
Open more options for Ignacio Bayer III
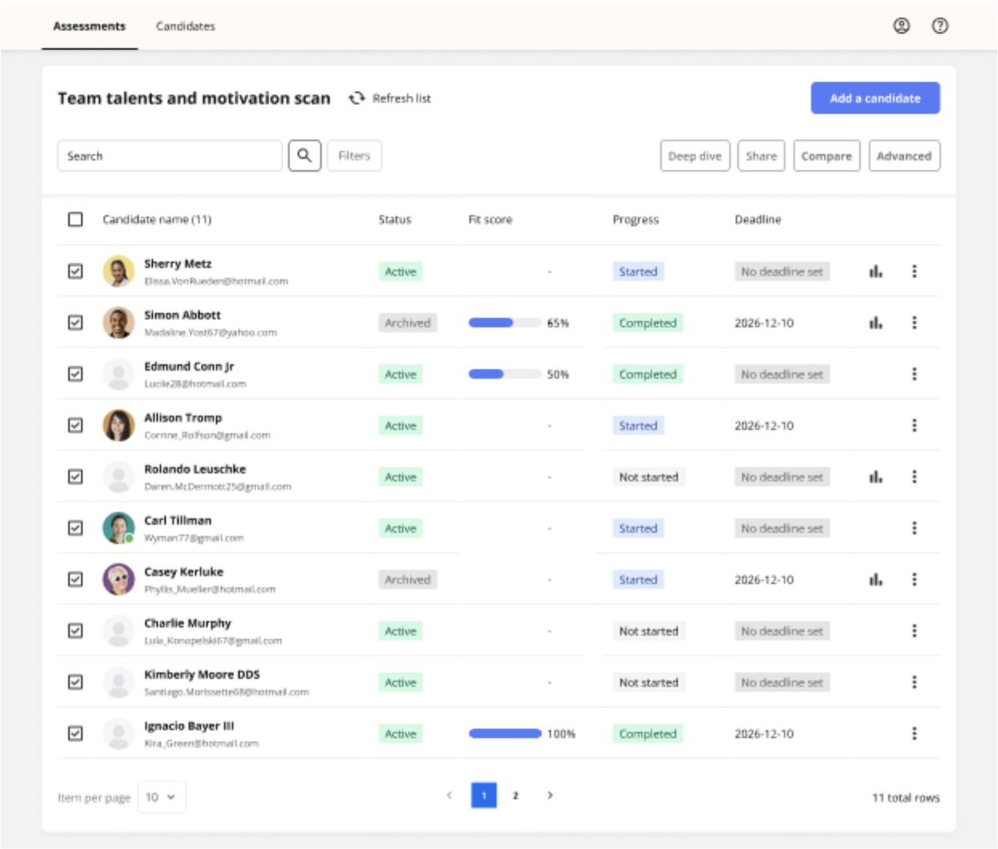(914, 733)
